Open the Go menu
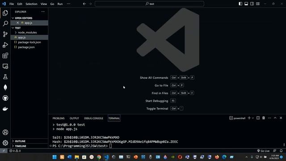286x161 pixels. point(52,4)
